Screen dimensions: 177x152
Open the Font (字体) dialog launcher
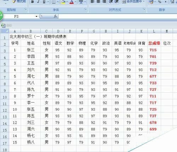click(85, 9)
